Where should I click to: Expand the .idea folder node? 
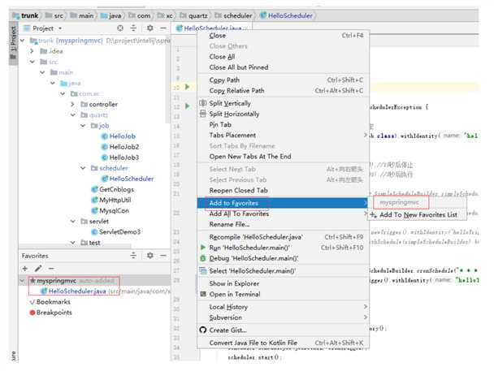(x=32, y=51)
